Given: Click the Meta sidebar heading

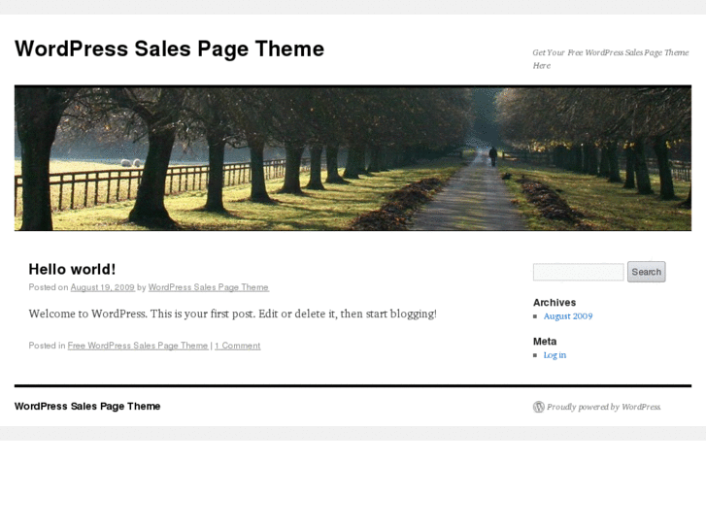Looking at the screenshot, I should [545, 342].
